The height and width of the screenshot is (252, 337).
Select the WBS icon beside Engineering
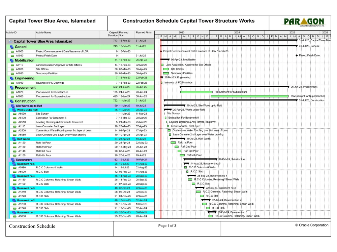click(x=11, y=78)
